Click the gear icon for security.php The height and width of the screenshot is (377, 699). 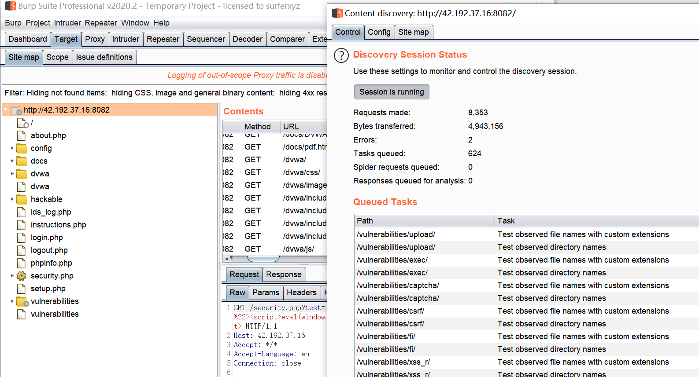21,276
